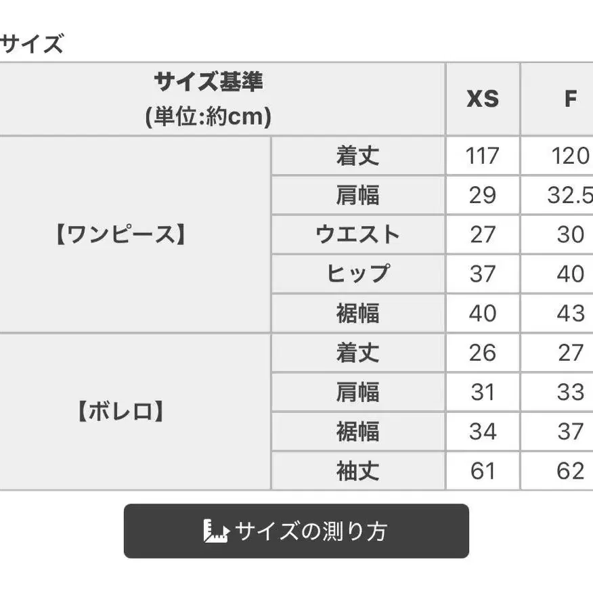593x593 pixels.
Task: Select the 117 value in XS column
Action: pyautogui.click(x=483, y=156)
